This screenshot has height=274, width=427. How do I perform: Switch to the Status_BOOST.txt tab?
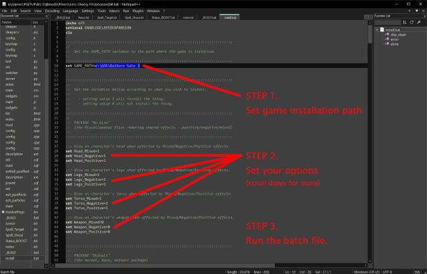(x=163, y=17)
